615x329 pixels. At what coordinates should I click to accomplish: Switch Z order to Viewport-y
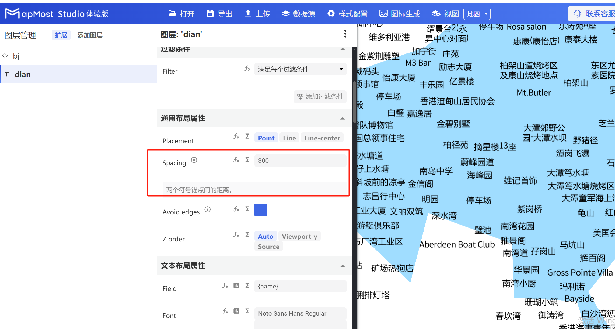[x=299, y=236]
